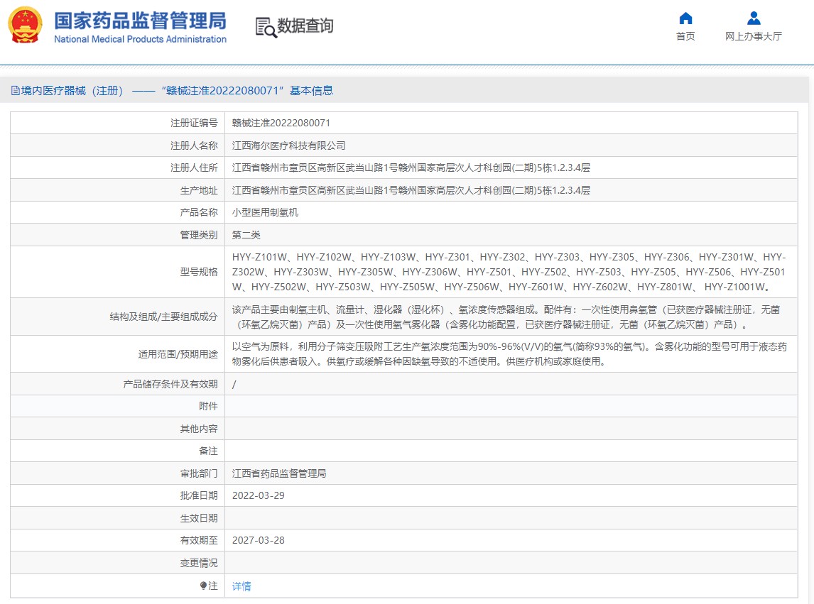Select the 以空气为原料 intended use text

click(x=509, y=354)
